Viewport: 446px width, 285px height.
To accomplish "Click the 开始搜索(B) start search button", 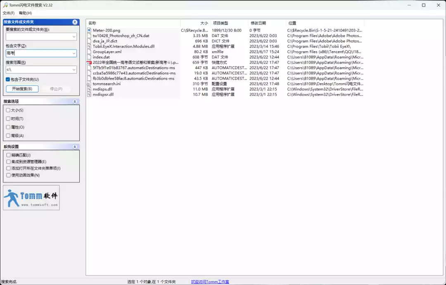I will coord(22,89).
